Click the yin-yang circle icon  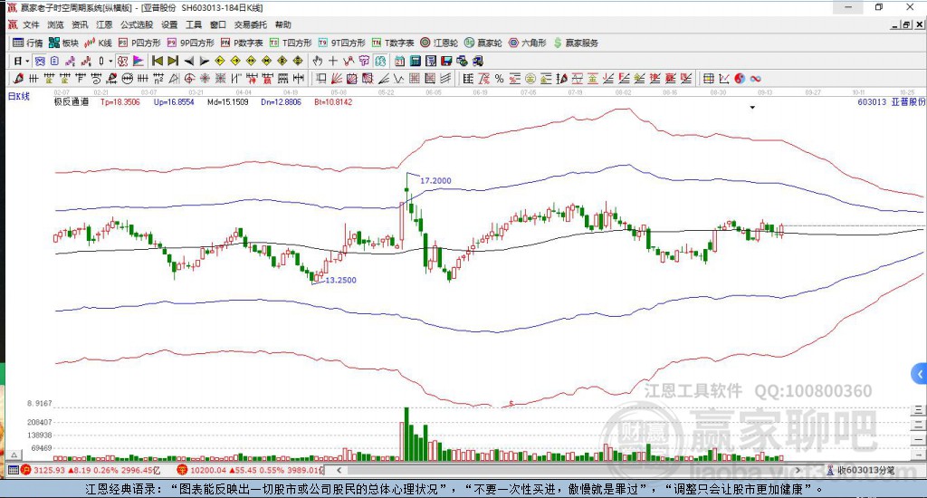click(x=740, y=79)
